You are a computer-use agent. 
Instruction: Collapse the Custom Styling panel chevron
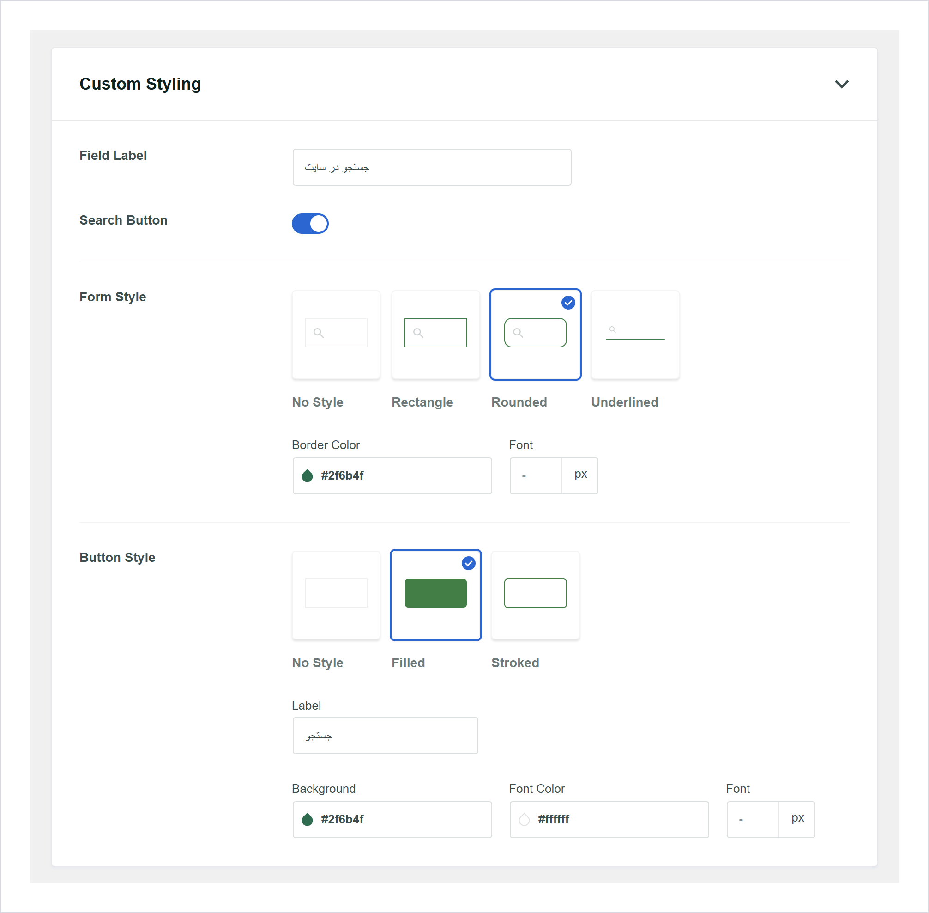point(841,85)
